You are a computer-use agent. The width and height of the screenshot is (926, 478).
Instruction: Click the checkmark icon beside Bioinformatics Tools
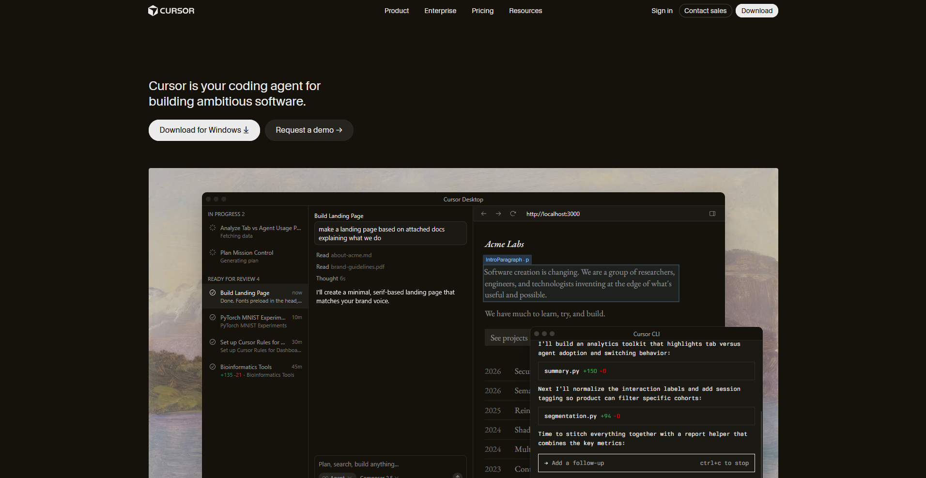click(x=213, y=367)
